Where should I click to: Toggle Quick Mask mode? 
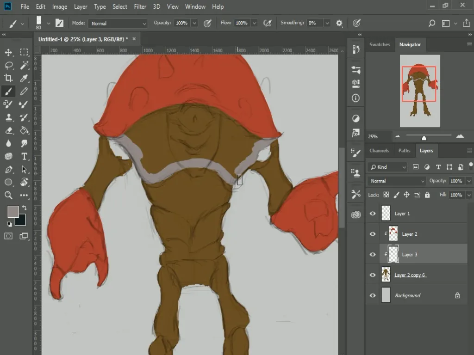click(8, 236)
